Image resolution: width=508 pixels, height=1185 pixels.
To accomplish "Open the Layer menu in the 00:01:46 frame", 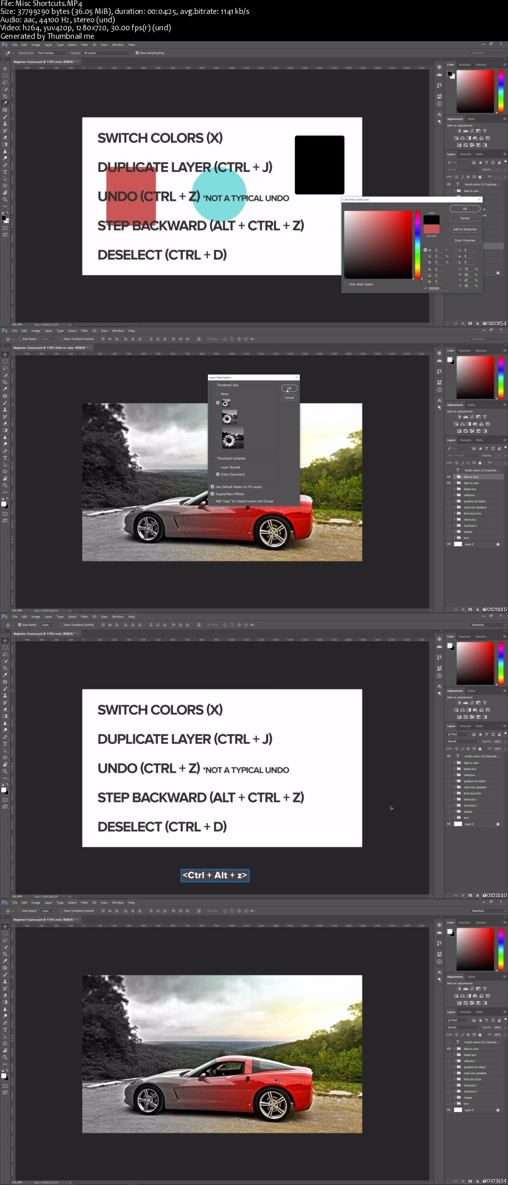I will coord(48,331).
